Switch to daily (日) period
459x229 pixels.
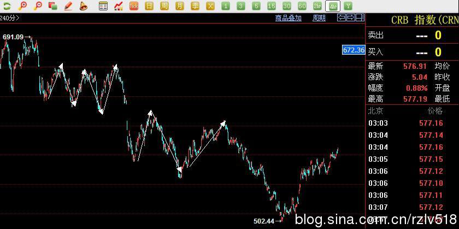coord(149,6)
